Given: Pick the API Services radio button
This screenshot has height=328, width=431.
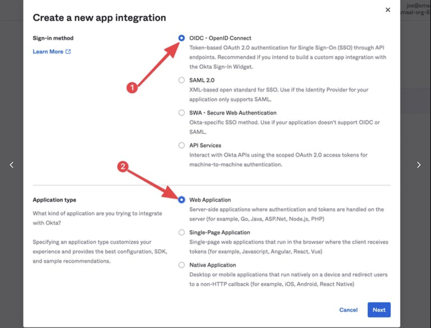Looking at the screenshot, I should coord(181,145).
